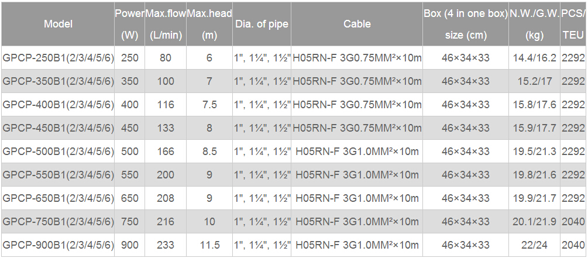Click the Max.head (m) column header
The width and height of the screenshot is (588, 258).
pos(209,24)
